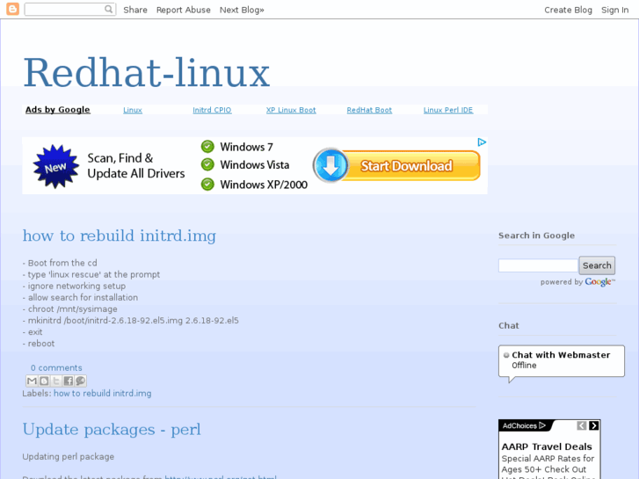
Task: Click green check beside Windows XP/2000
Action: (207, 185)
